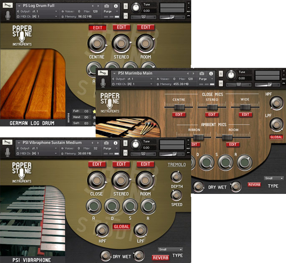
Task: Click Marimba CENTRE close mic slider
Action: tap(179, 107)
